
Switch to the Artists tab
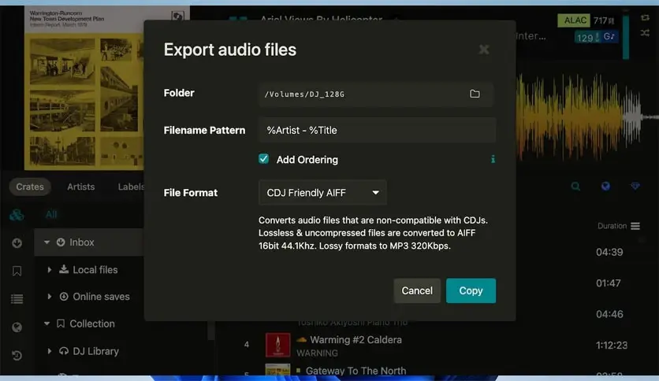(80, 187)
